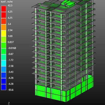Select the -0.0168 legend value

pos(12,48)
